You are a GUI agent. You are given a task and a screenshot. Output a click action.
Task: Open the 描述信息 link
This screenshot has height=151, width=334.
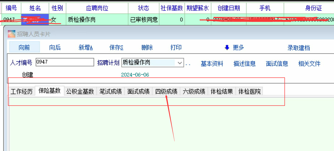click(x=244, y=64)
